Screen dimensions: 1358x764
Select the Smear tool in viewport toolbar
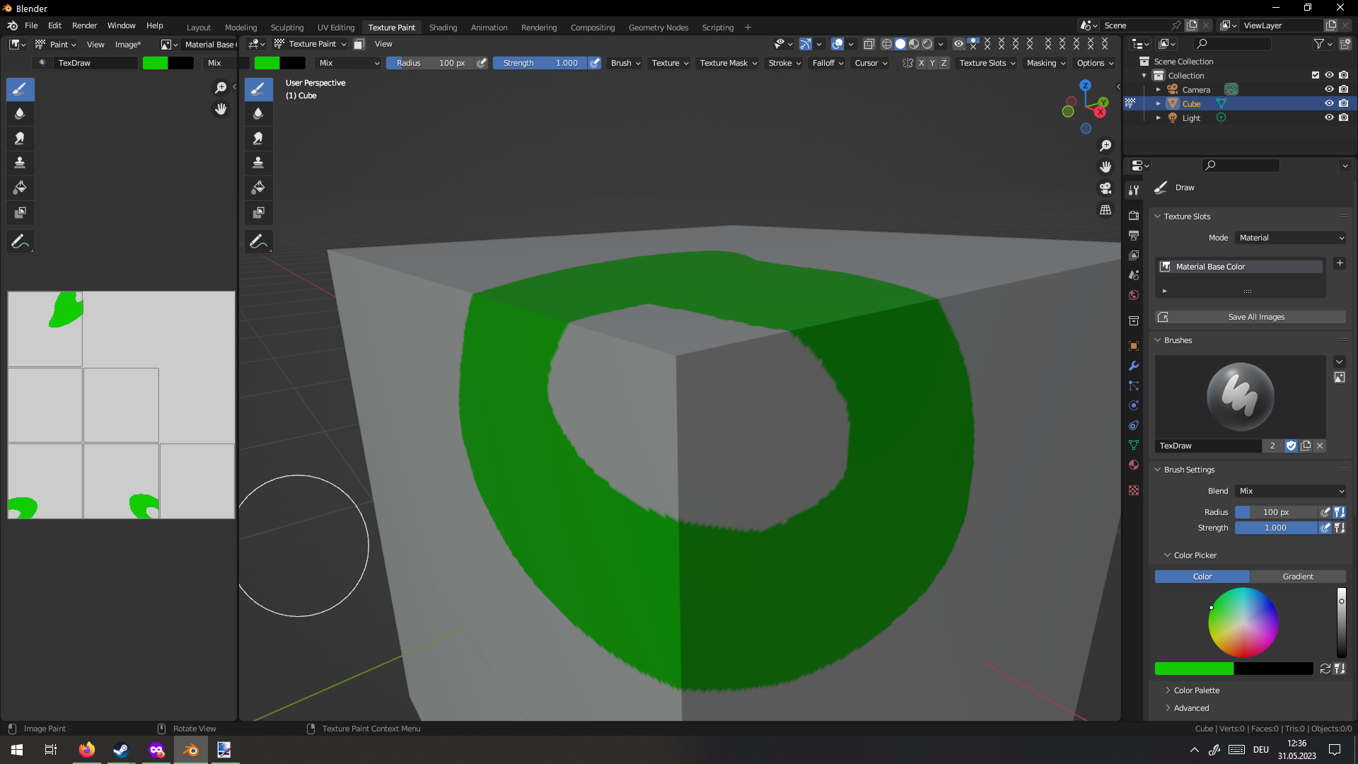coord(258,138)
